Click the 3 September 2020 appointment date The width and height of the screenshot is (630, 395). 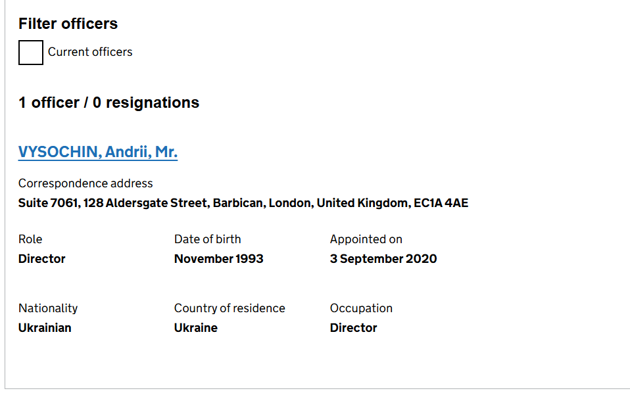[383, 259]
